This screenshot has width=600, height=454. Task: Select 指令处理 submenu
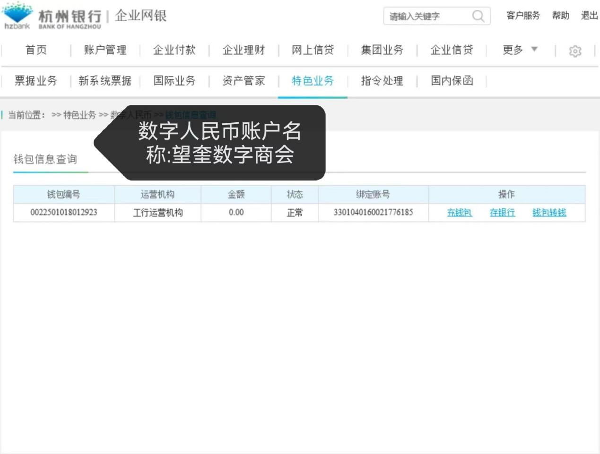click(382, 81)
